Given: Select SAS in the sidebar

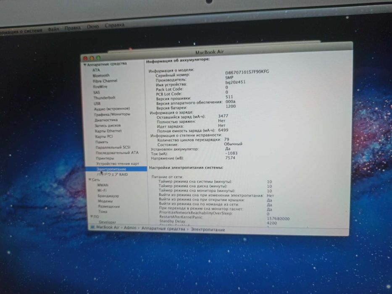Looking at the screenshot, I should coord(97,92).
